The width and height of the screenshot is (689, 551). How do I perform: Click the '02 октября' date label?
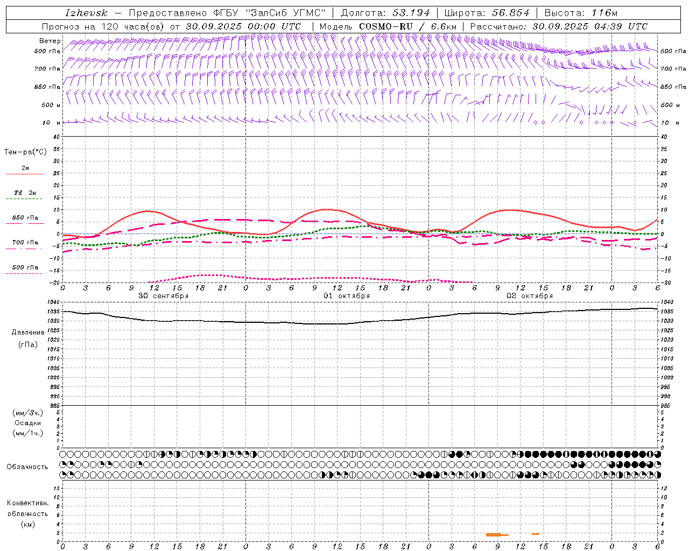pyautogui.click(x=530, y=295)
